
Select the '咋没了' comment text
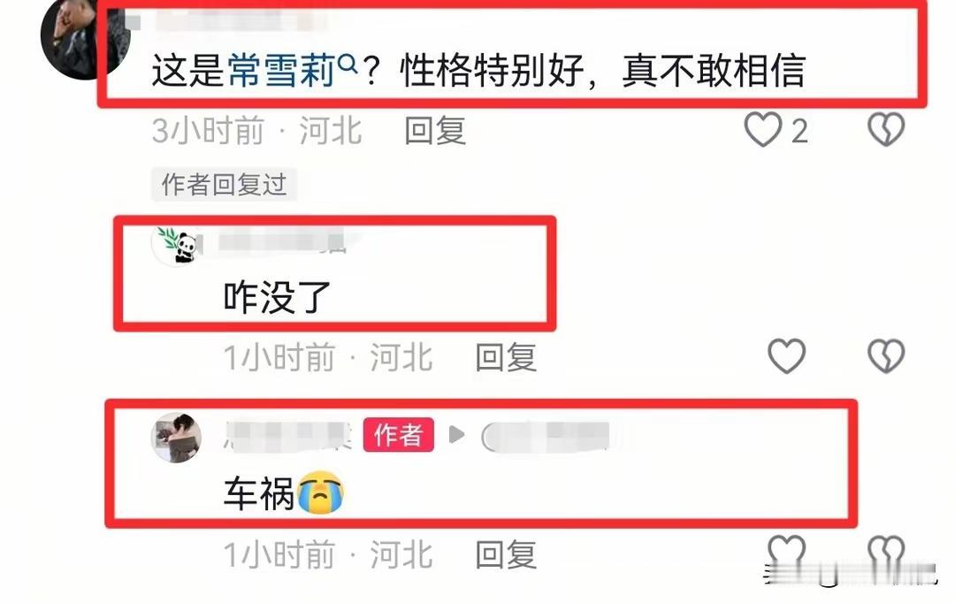point(277,297)
